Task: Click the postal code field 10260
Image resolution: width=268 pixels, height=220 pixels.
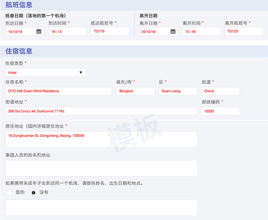Action: (220, 111)
